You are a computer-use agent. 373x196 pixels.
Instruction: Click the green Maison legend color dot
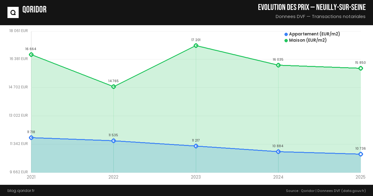[286, 40]
